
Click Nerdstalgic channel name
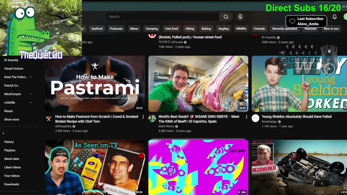[269, 122]
